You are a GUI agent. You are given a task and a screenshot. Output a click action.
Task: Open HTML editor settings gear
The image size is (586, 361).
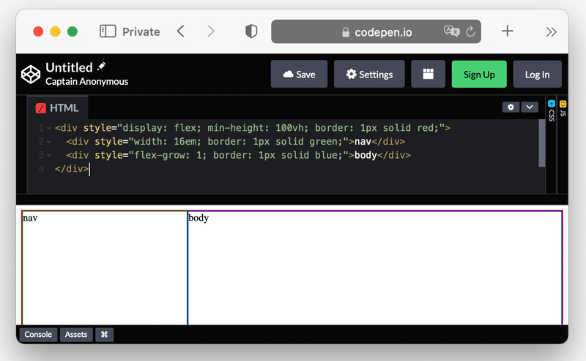[511, 107]
